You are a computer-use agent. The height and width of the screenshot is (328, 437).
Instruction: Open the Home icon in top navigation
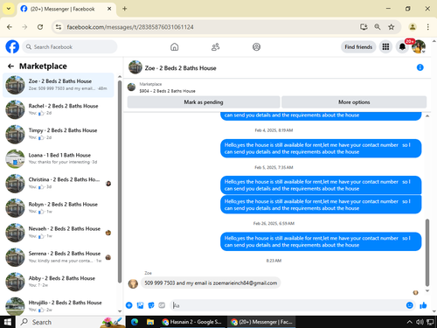(x=175, y=47)
